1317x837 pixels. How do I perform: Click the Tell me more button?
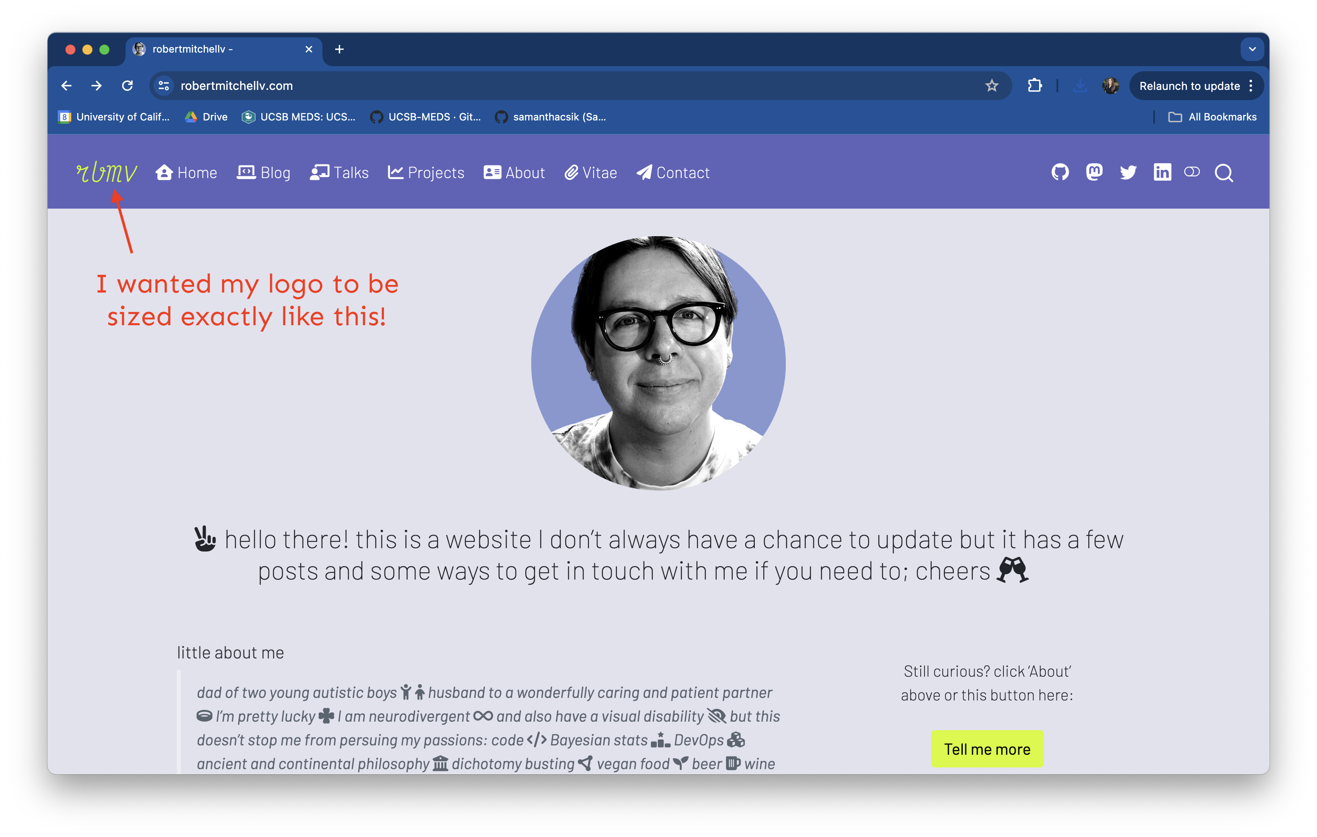click(987, 749)
